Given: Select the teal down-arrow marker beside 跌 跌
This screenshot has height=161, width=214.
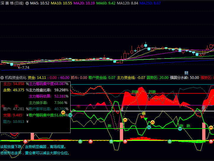Looking at the screenshot, I should point(180,129).
